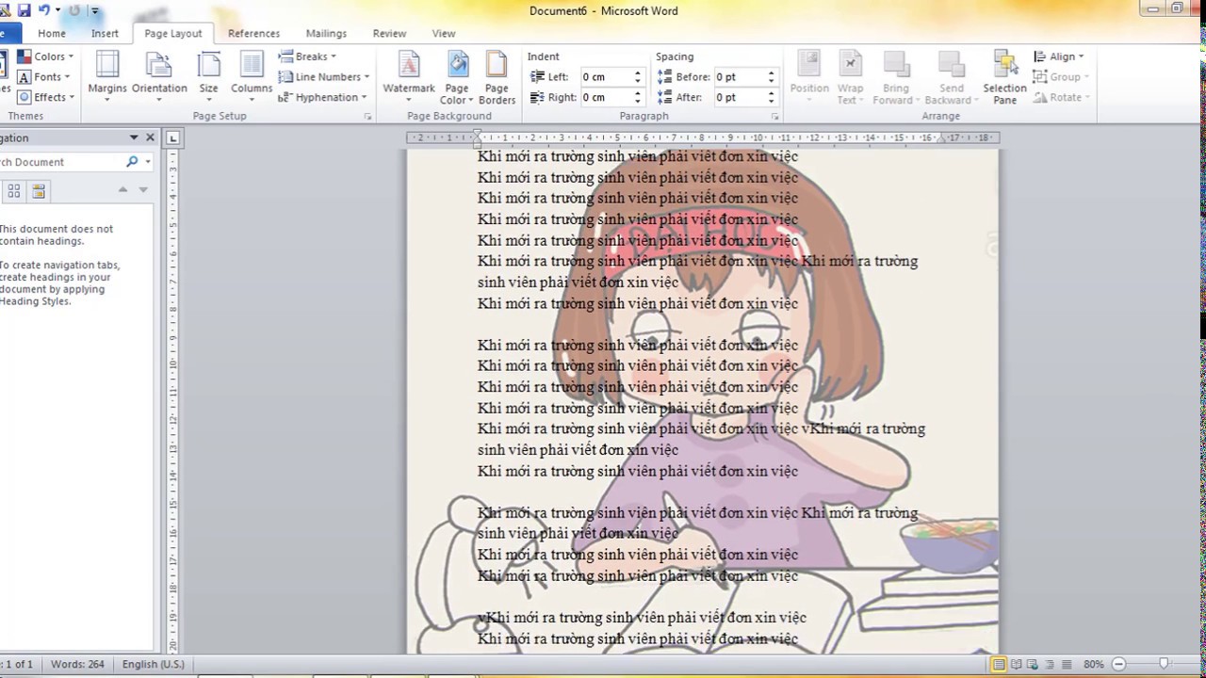Click the Words: 264 count button
The height and width of the screenshot is (678, 1206).
point(77,665)
